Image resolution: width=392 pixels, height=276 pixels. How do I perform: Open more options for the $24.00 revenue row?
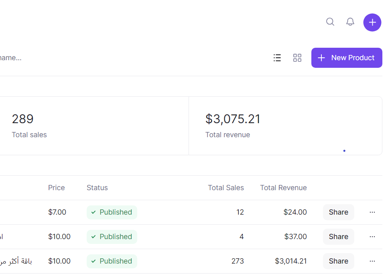372,212
